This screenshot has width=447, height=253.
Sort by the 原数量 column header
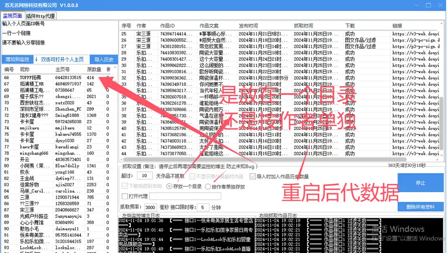pos(94,70)
